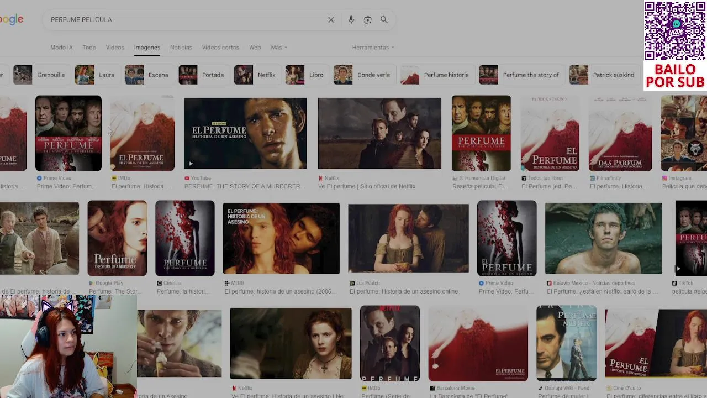The height and width of the screenshot is (398, 707).
Task: Click the Google logo
Action: tap(12, 20)
